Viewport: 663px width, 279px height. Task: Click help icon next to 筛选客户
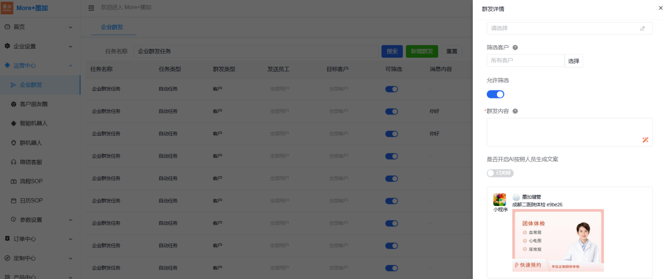[x=515, y=48]
